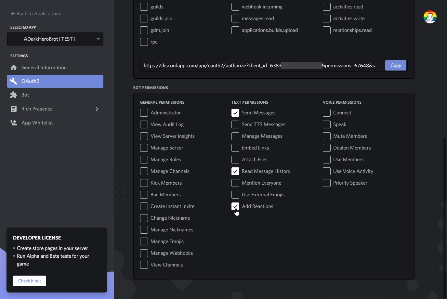Screen dimensions: 447x299
Task: Enable the guilds.join scope checkbox
Action: (144, 19)
